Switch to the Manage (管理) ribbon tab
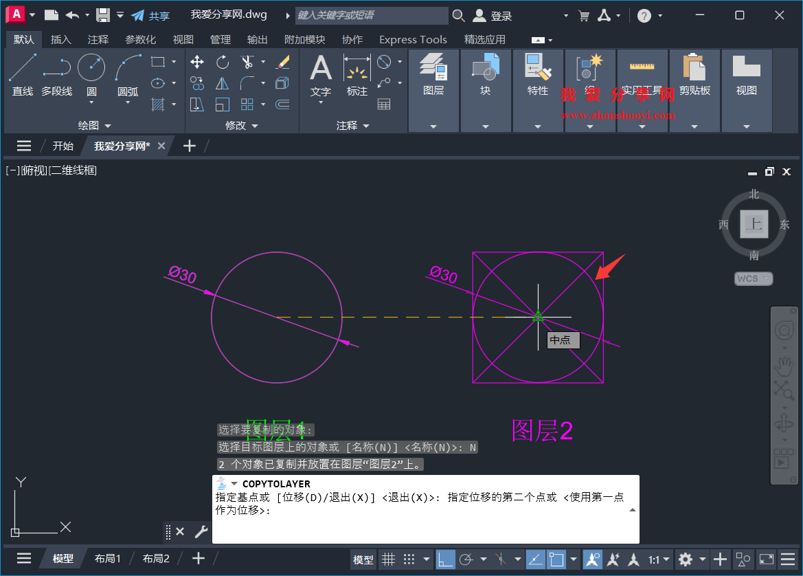This screenshot has width=803, height=576. (220, 39)
